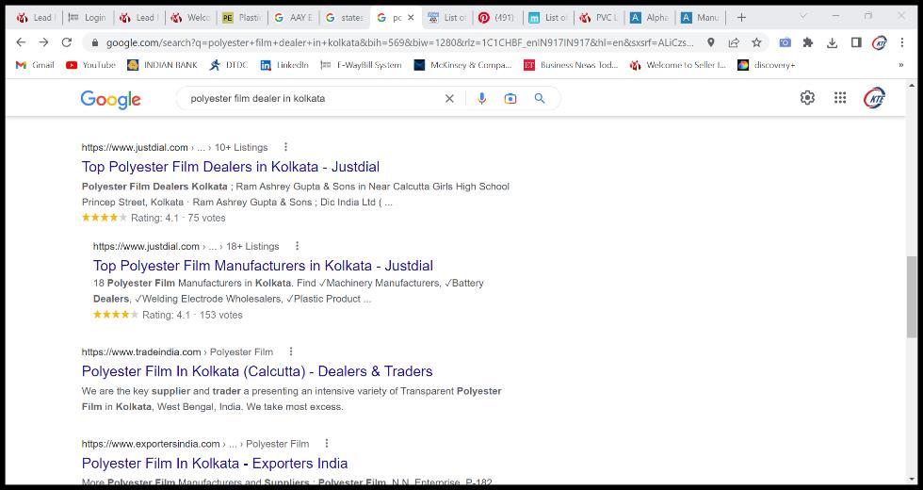Open Google account avatar on page
Image resolution: width=923 pixels, height=490 pixels.
point(874,98)
